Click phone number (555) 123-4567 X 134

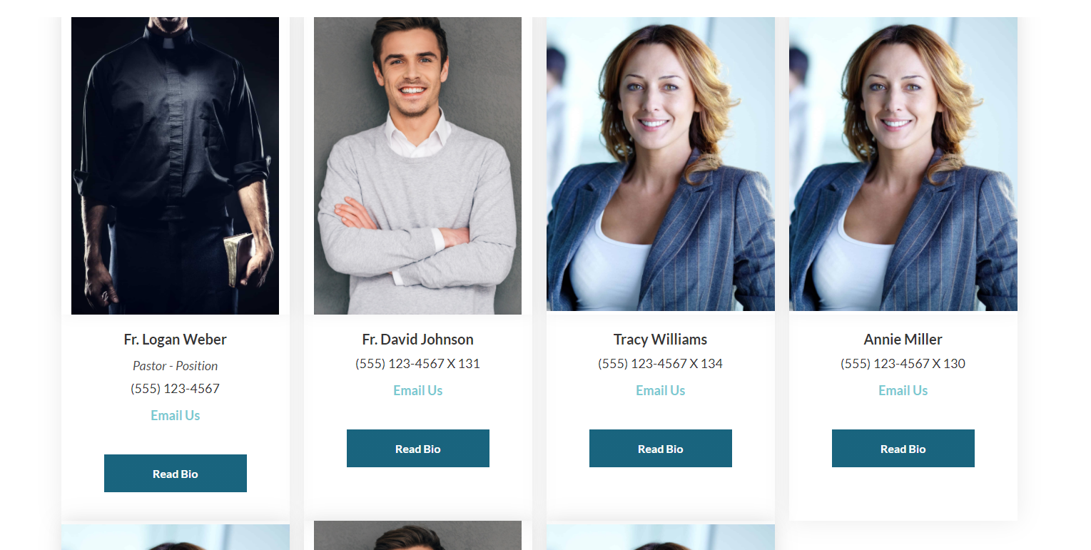click(661, 364)
